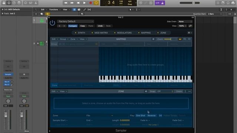Adjust the Mapping pane Zoom slider
This screenshot has width=237, height=133.
coord(170,39)
